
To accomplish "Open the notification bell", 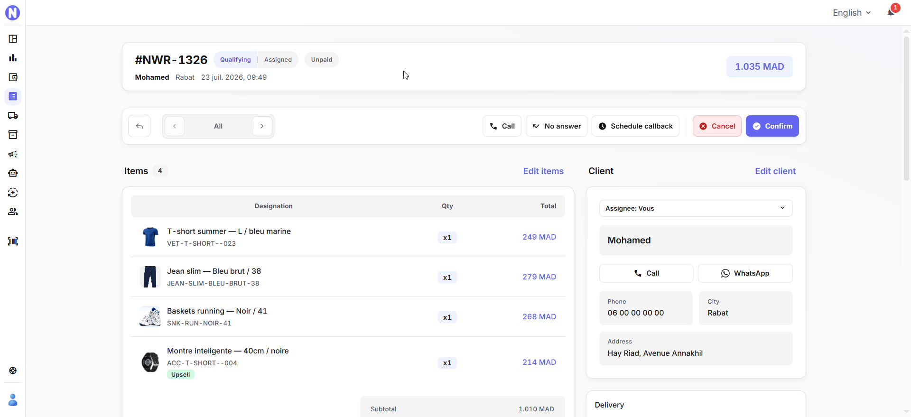I will click(x=891, y=12).
